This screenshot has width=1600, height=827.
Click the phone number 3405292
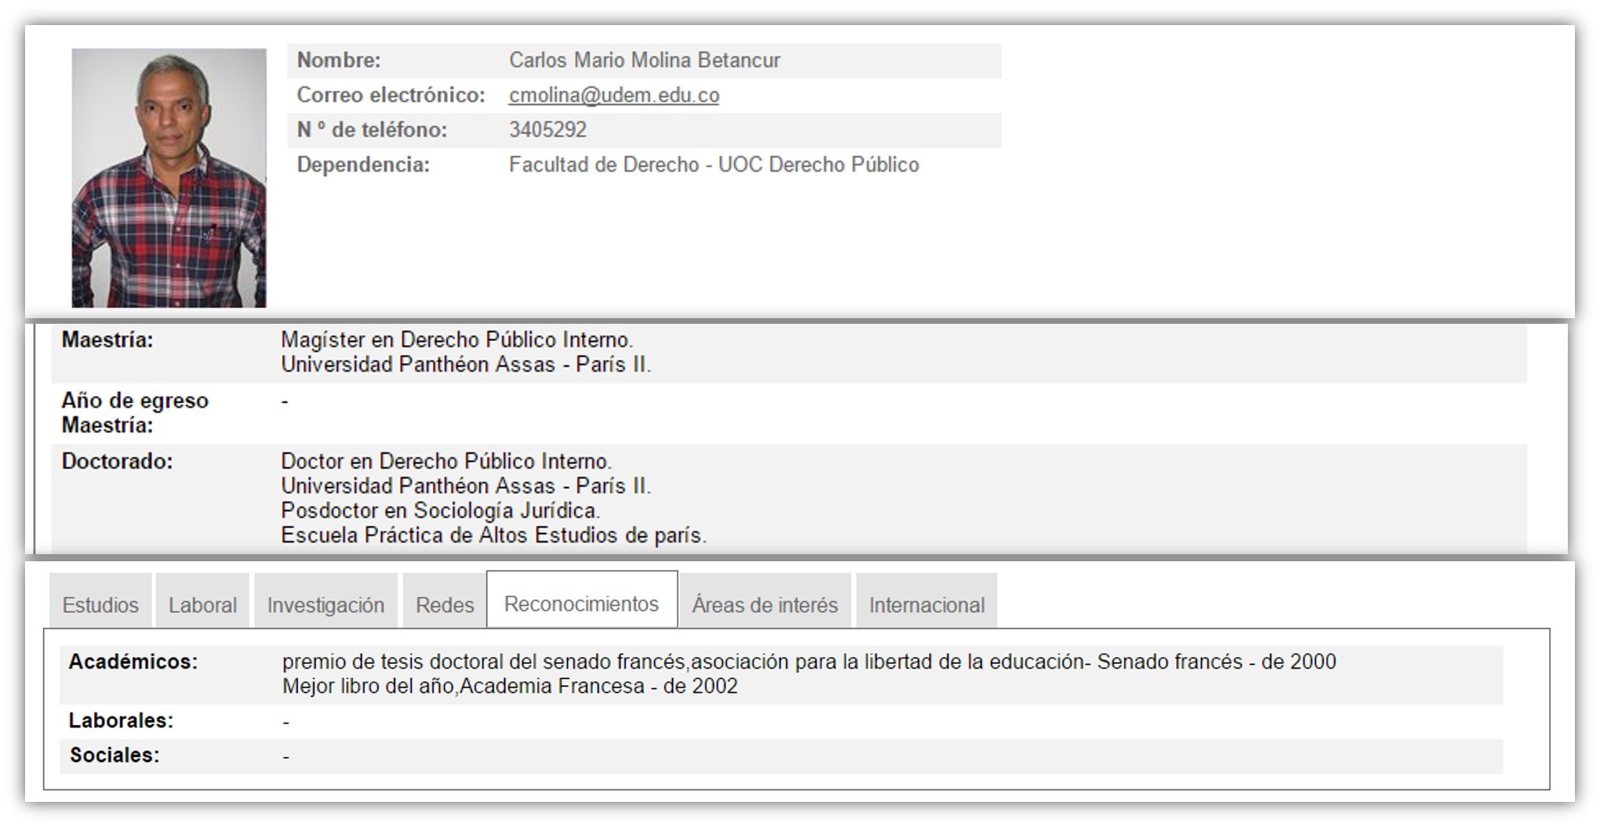547,129
